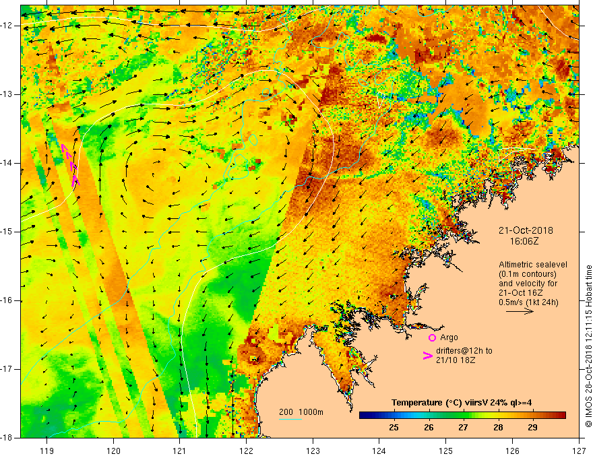Click the colorbar tick label 29
Viewport: 593px width, 458px height.
(532, 428)
